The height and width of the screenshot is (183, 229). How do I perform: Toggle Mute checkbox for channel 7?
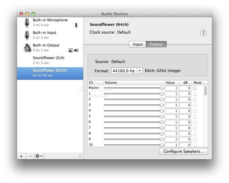pyautogui.click(x=195, y=128)
